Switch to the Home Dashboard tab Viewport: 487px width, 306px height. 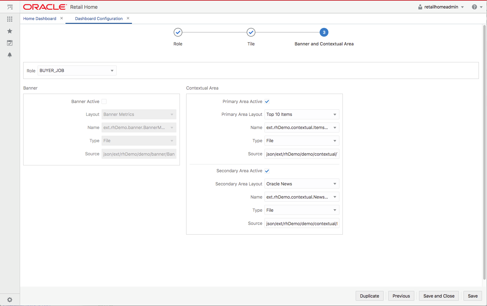click(x=40, y=18)
